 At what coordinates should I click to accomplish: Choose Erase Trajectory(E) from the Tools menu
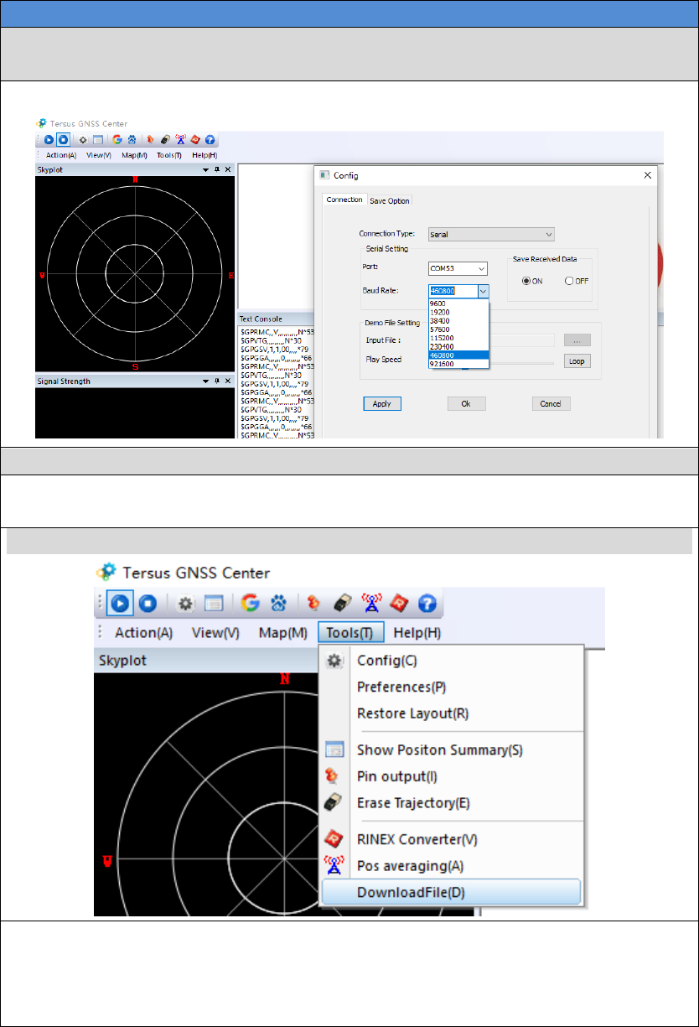click(451, 803)
